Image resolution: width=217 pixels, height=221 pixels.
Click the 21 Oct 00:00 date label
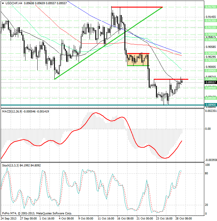click(x=145, y=219)
